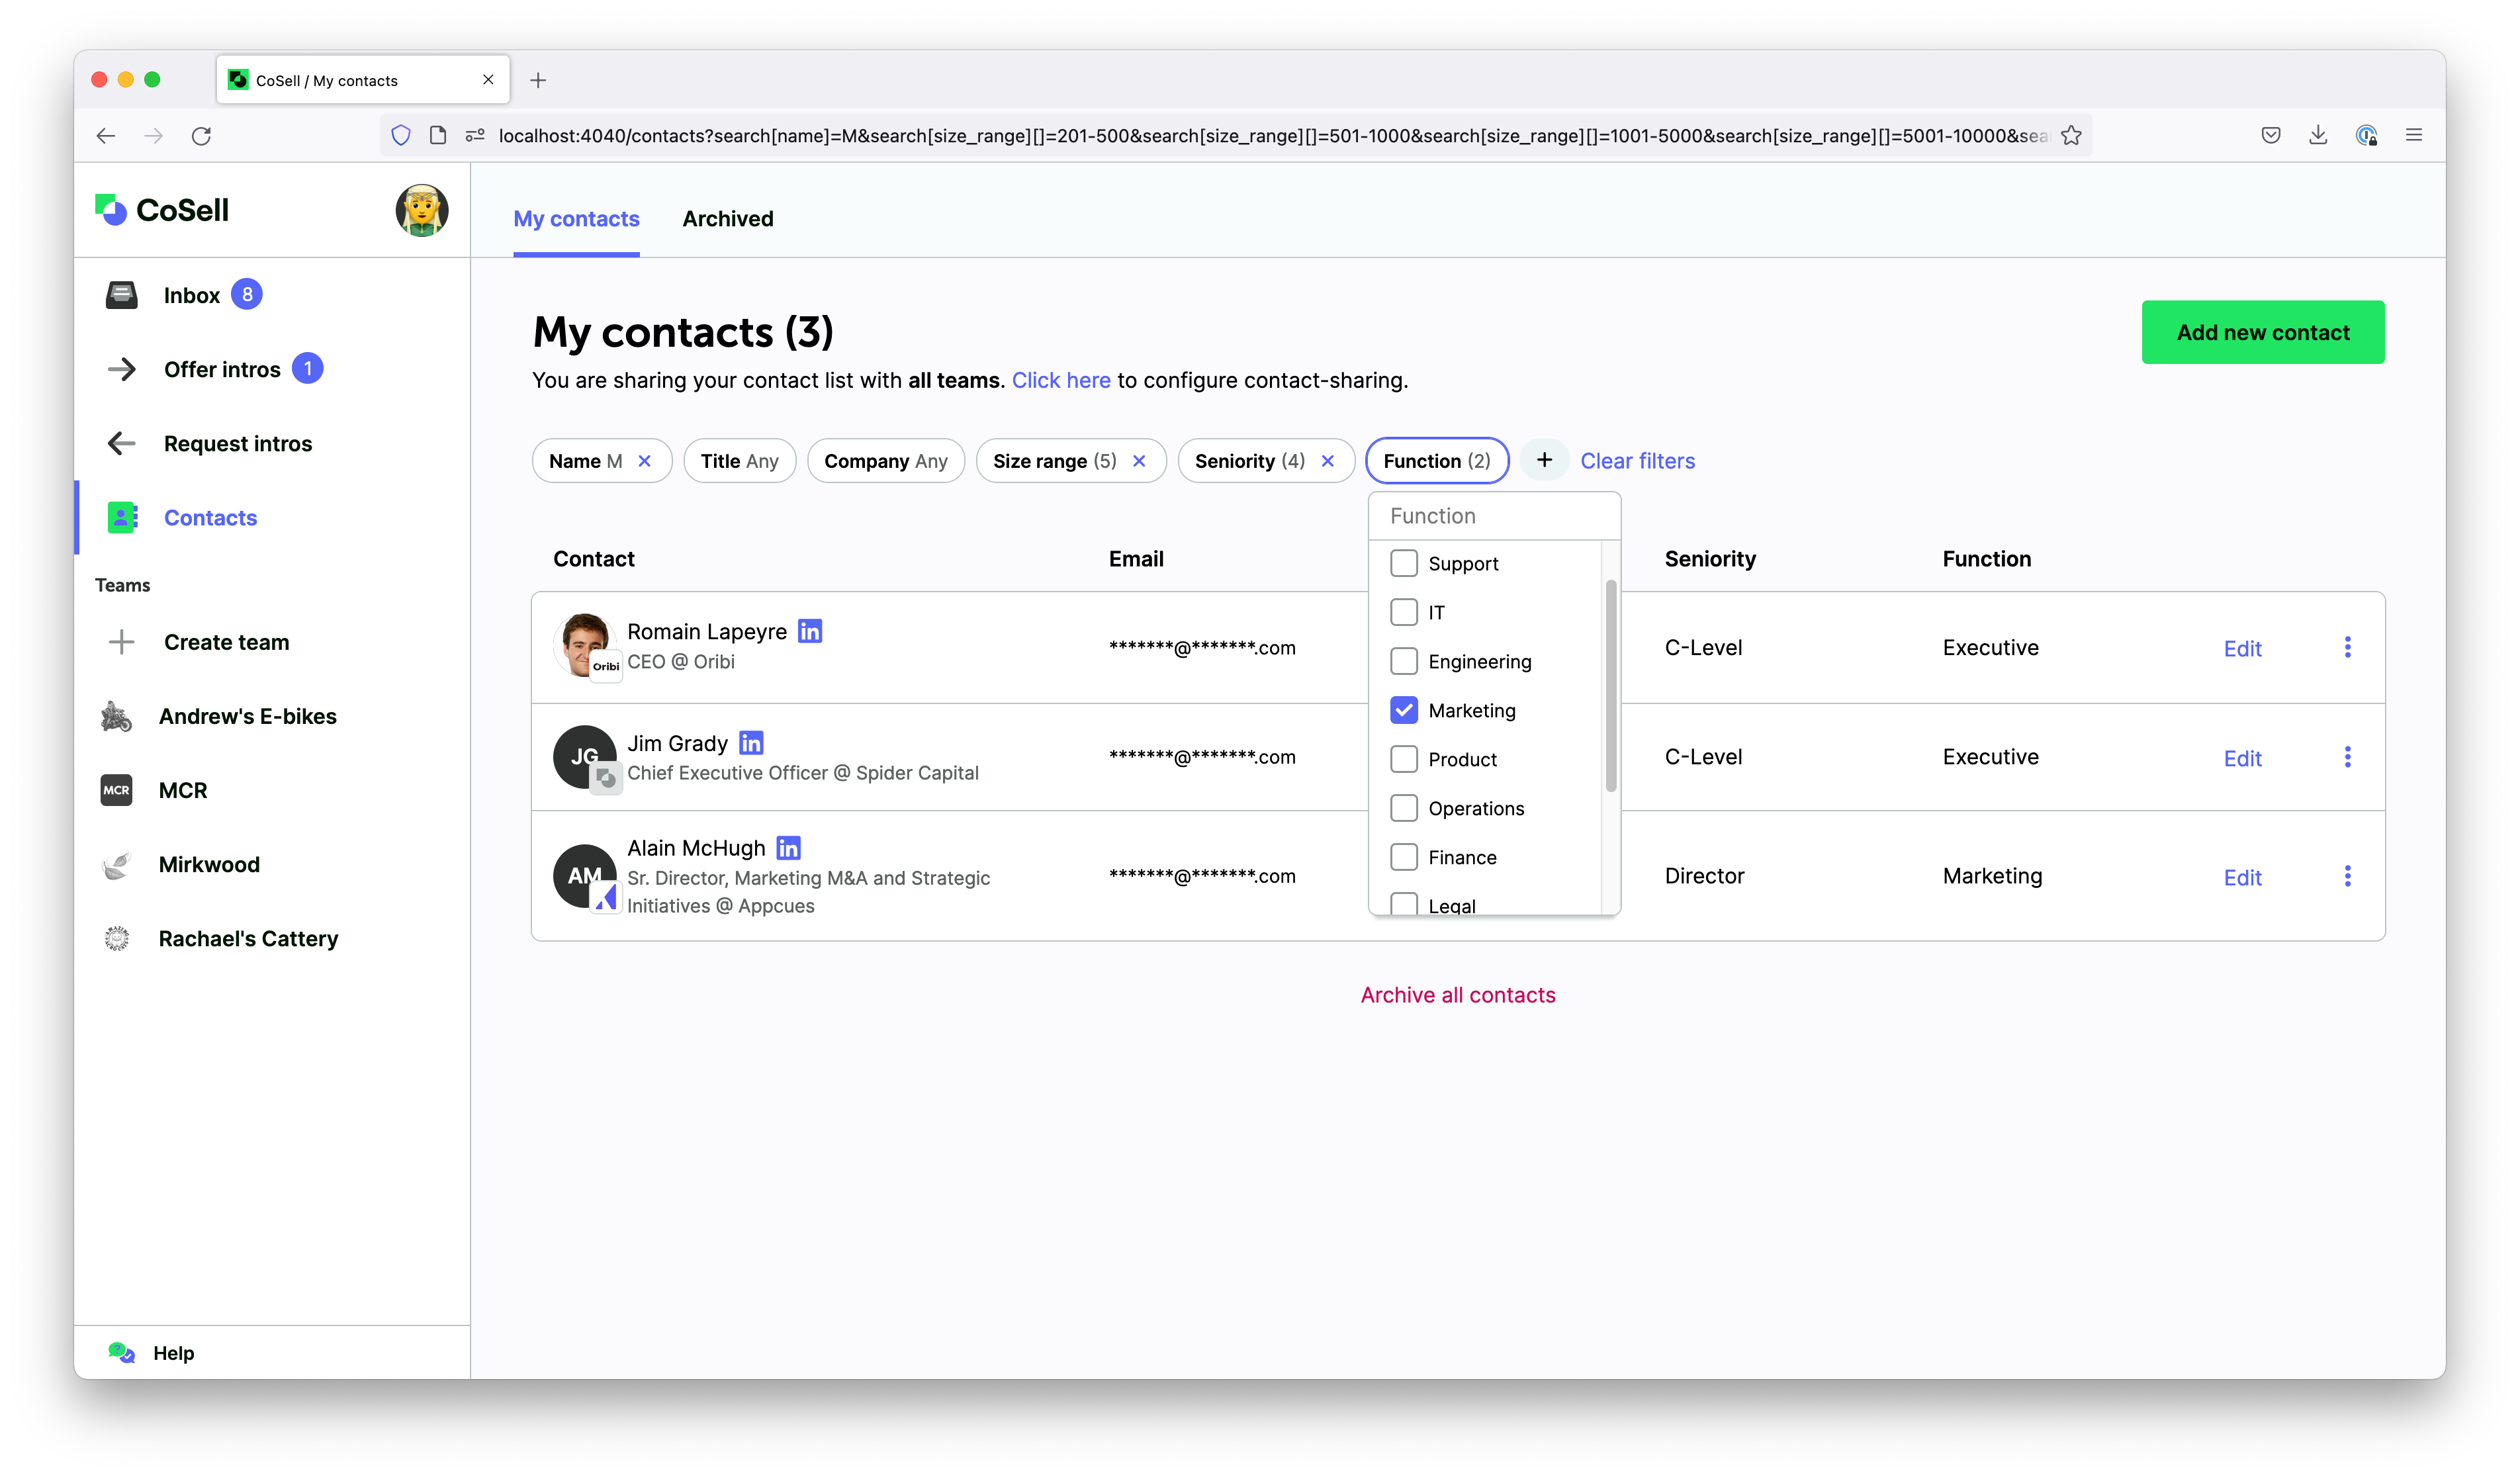Click the Add new contact button
2520x1477 pixels.
[2263, 332]
